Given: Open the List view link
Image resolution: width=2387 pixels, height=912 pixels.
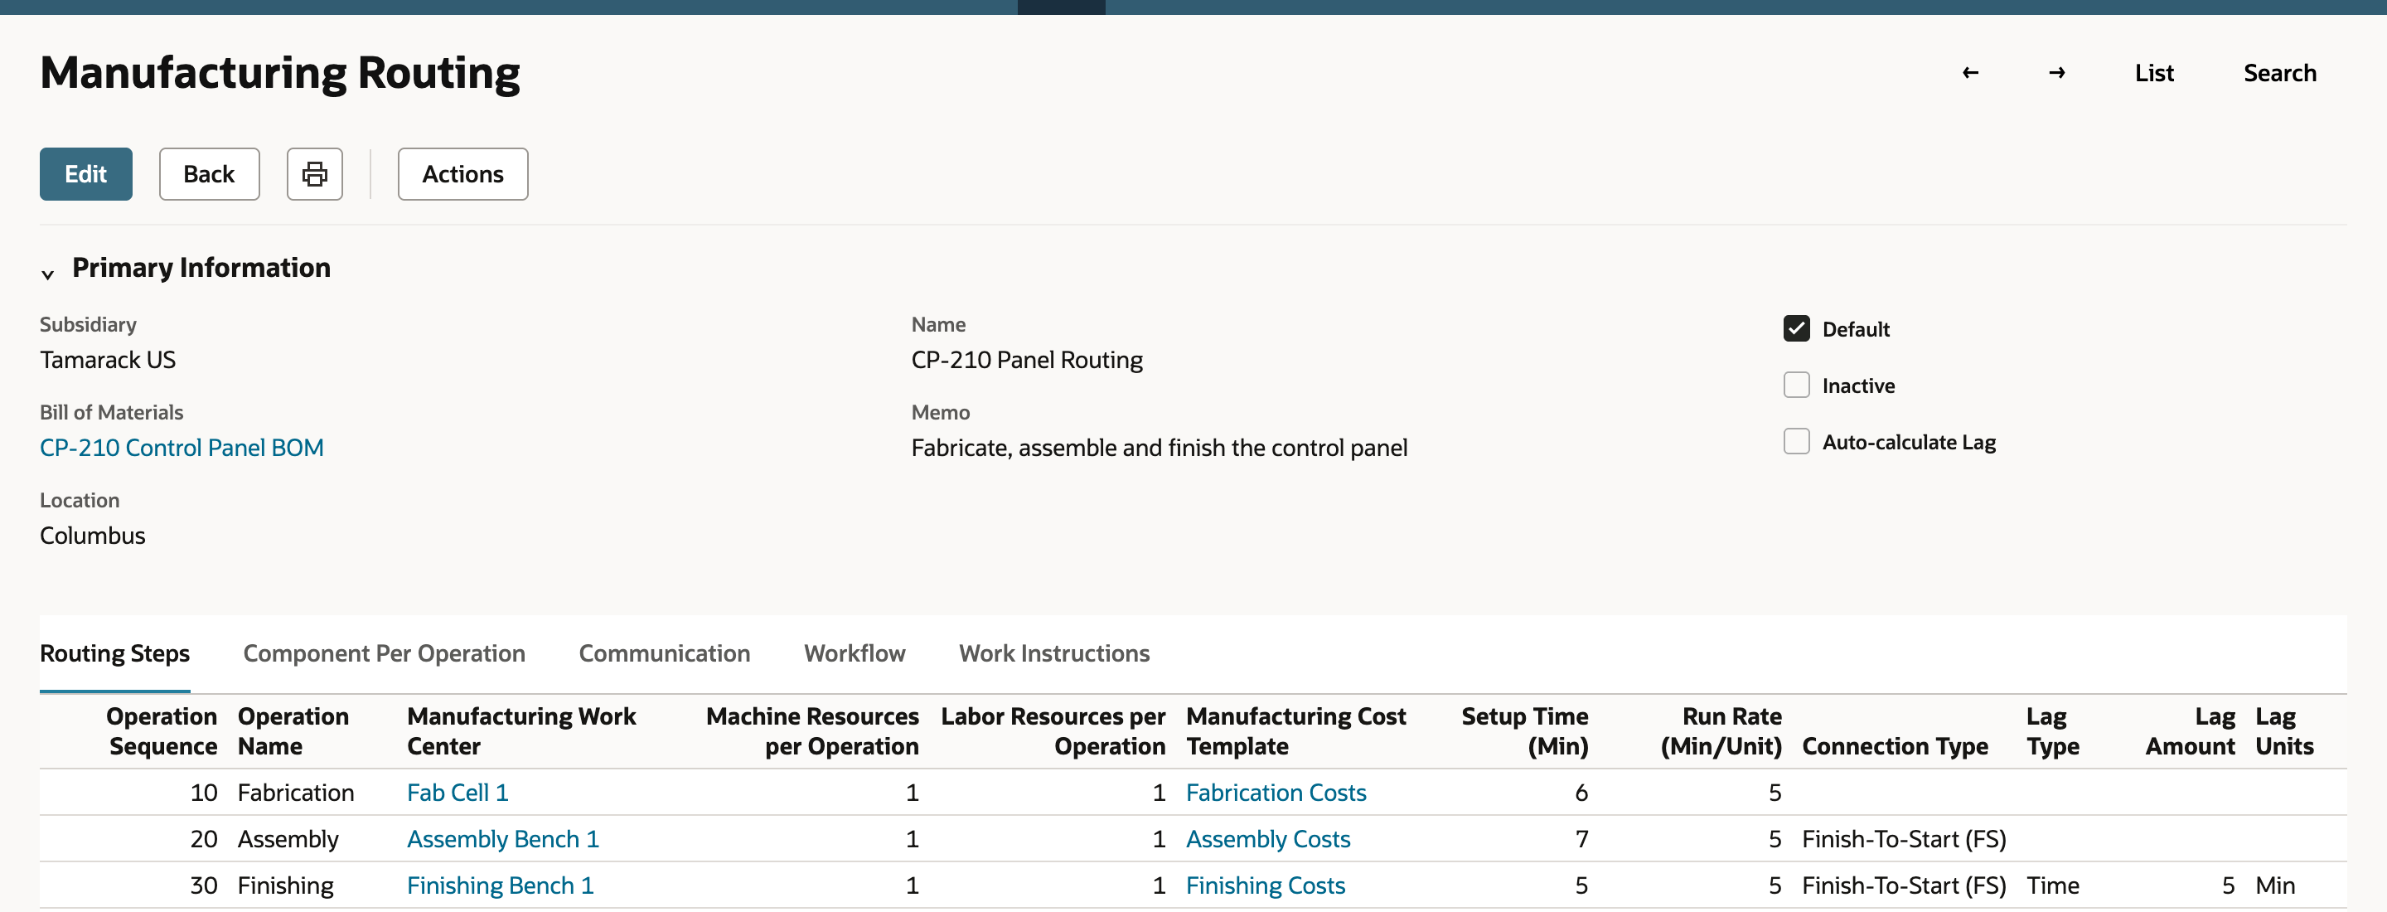Looking at the screenshot, I should coord(2153,73).
